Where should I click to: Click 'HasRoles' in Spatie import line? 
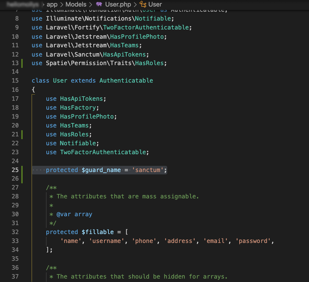coord(149,63)
